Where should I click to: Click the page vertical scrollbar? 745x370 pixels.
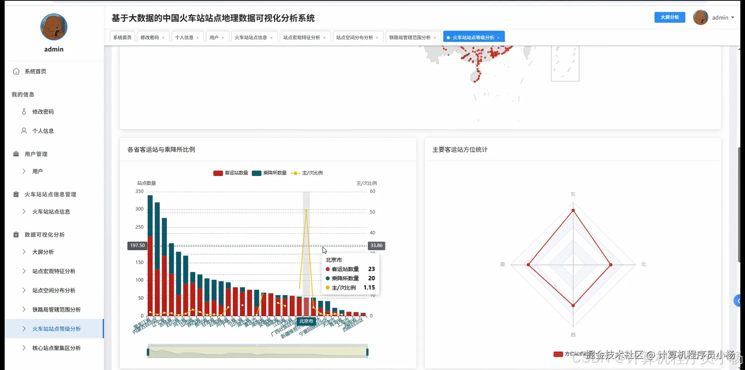coord(739,205)
